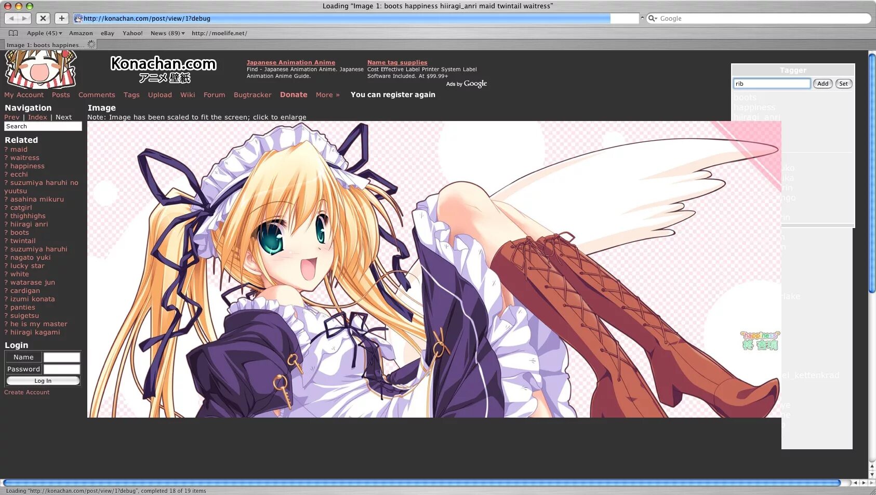
Task: Expand the More » menu
Action: (x=328, y=95)
